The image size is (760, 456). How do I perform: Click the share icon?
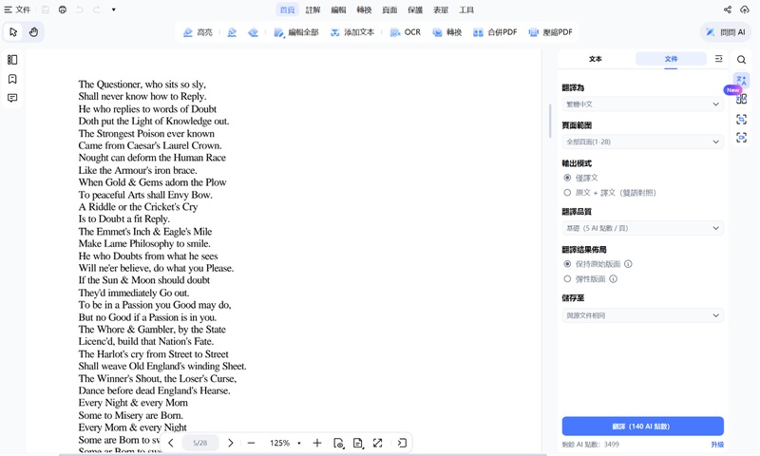coord(728,9)
